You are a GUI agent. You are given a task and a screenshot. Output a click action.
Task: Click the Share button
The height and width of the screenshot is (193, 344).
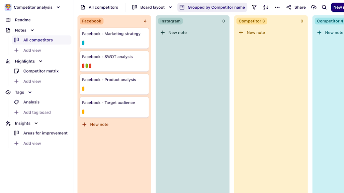click(x=296, y=7)
